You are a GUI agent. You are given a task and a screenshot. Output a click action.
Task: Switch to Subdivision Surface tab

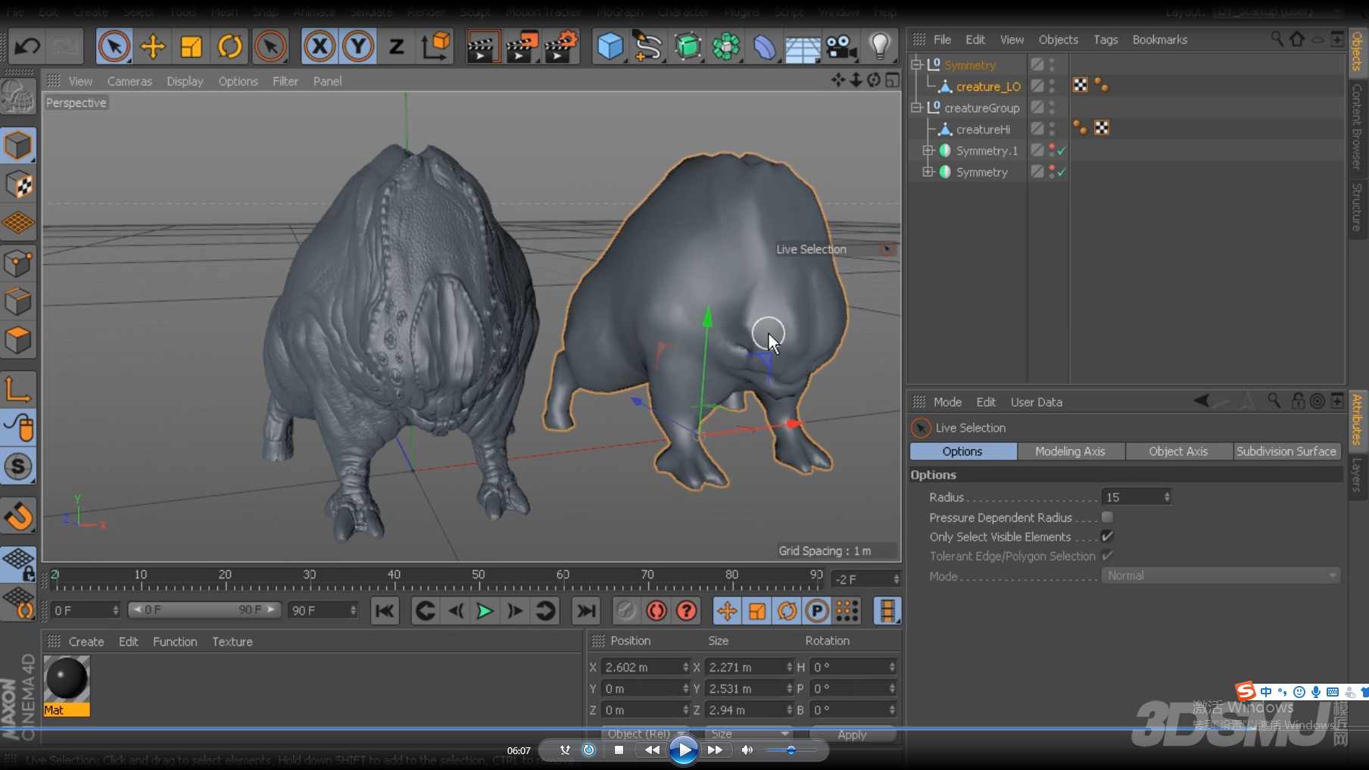coord(1286,451)
